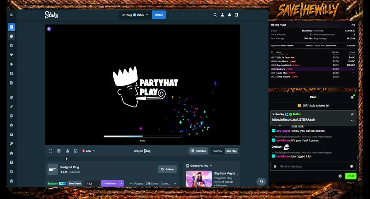
Task: Click the sparkle icon in the sidebar
Action: tap(11, 107)
